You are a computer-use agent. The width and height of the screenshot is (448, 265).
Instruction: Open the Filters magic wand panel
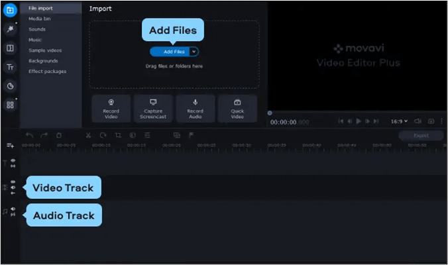(x=10, y=29)
